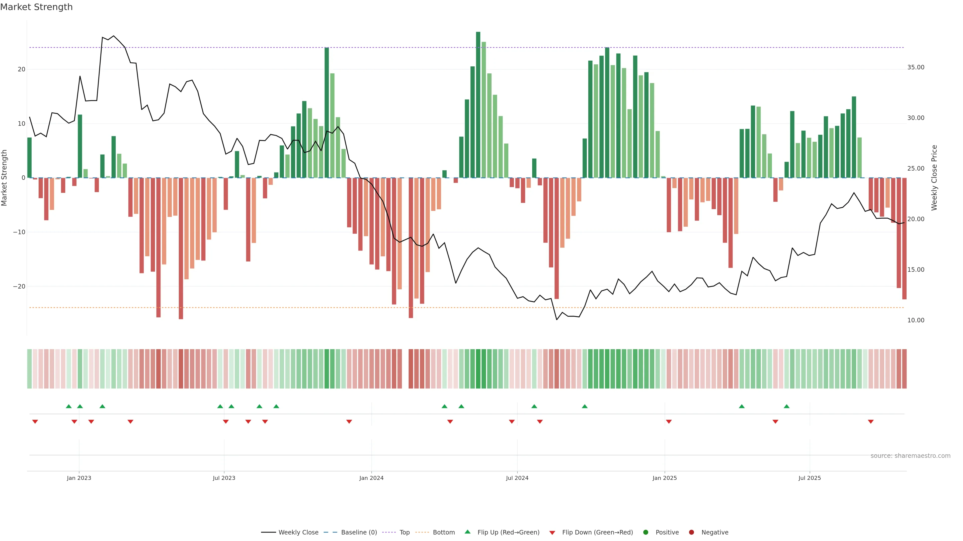The image size is (963, 541).
Task: Click the Market Strength chart title
Action: click(x=36, y=7)
